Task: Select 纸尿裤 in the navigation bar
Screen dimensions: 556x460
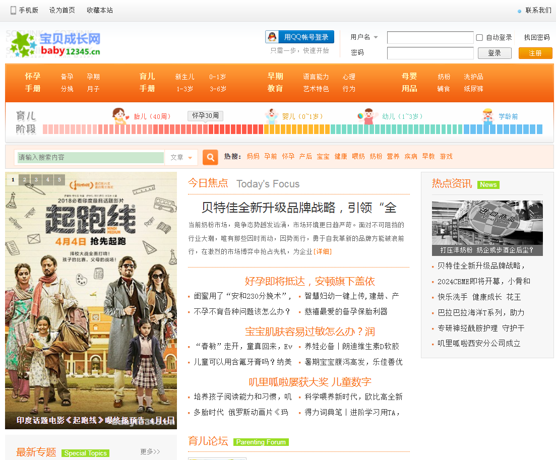Action: (473, 89)
